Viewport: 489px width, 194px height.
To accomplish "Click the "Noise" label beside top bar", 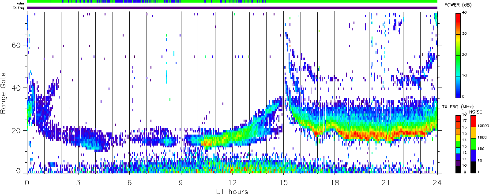I will click(x=20, y=4).
